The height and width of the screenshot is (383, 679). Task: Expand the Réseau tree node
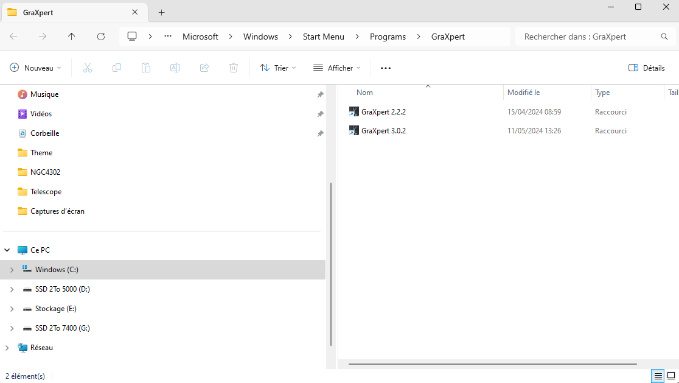(7, 348)
